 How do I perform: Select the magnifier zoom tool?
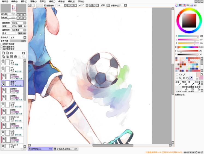[181, 78]
